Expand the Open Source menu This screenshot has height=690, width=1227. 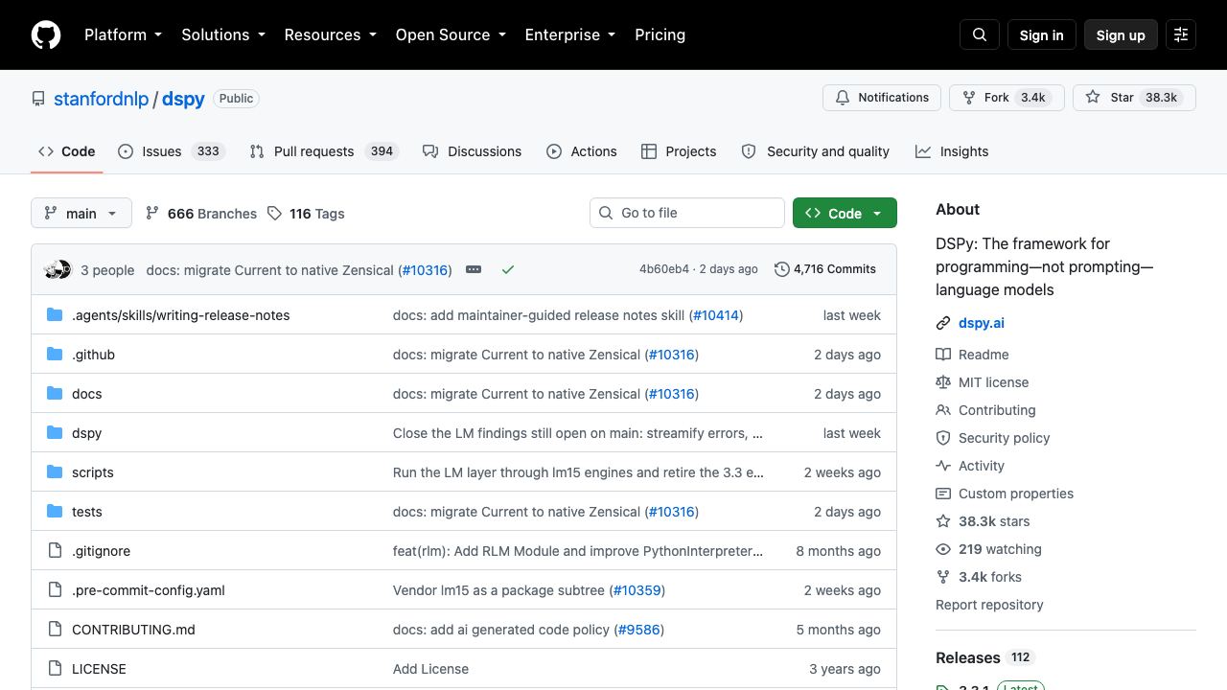[451, 34]
